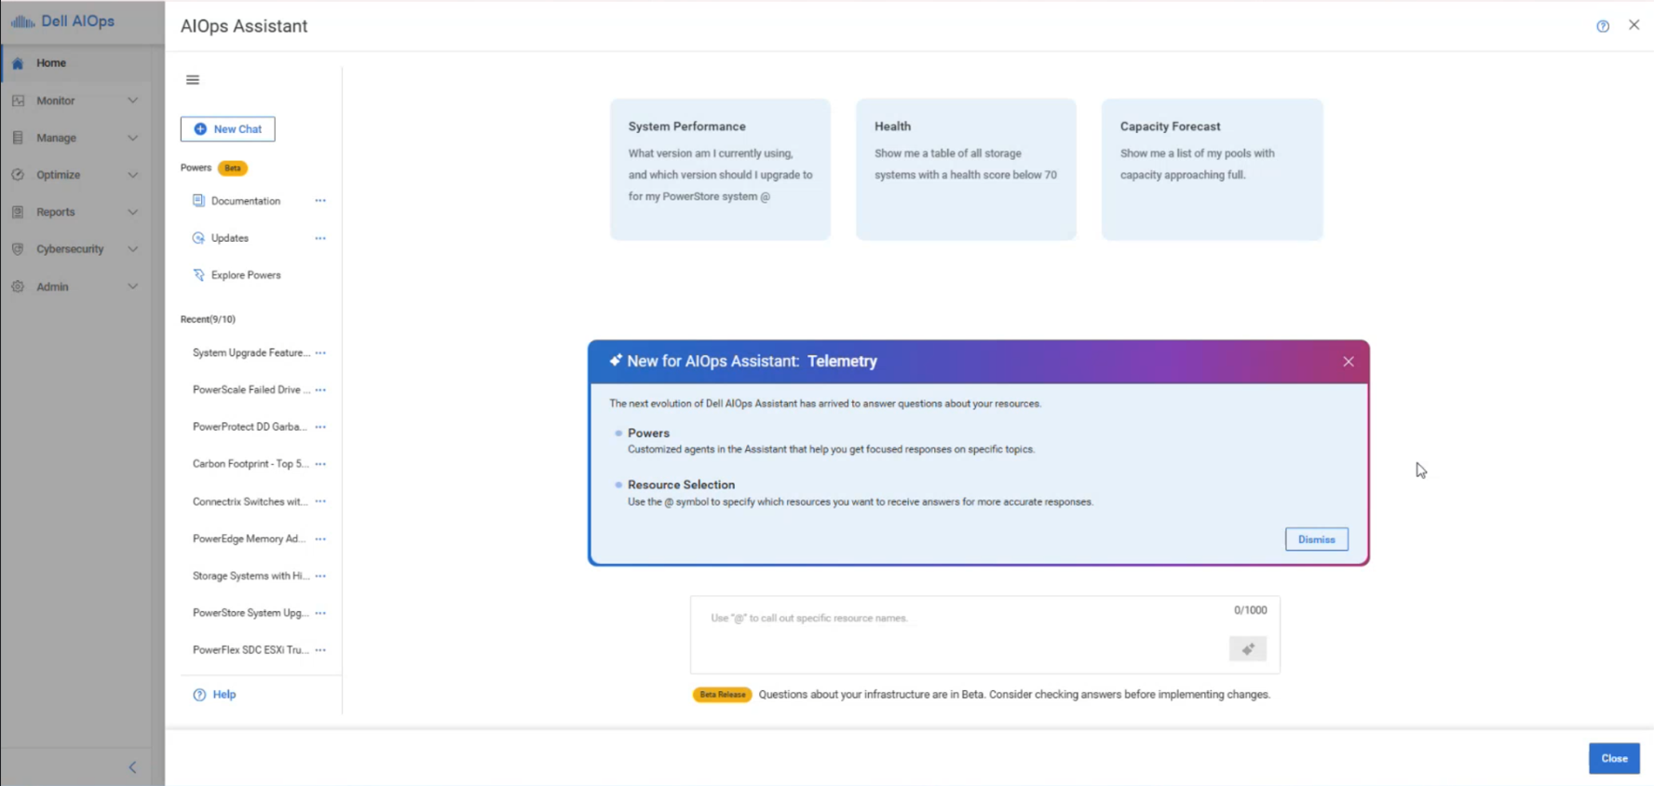Open the Help link in sidebar
This screenshot has height=786, width=1654.
coord(224,695)
